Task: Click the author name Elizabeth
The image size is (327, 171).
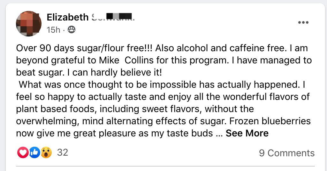Action: pyautogui.click(x=67, y=17)
